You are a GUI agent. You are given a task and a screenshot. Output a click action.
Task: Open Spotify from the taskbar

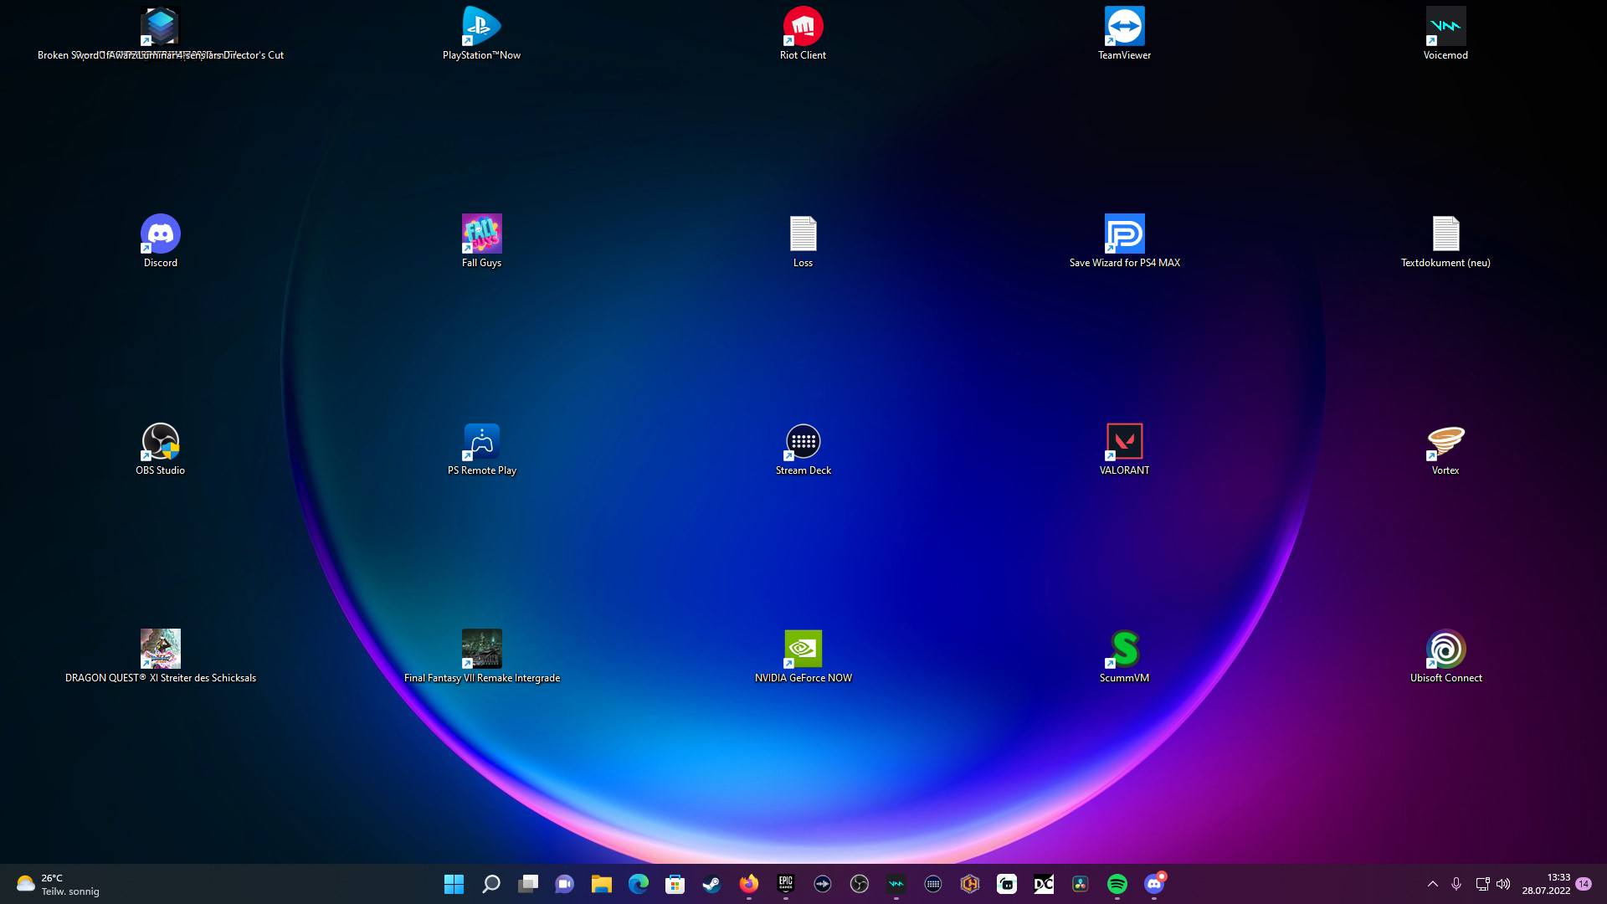pyautogui.click(x=1117, y=884)
